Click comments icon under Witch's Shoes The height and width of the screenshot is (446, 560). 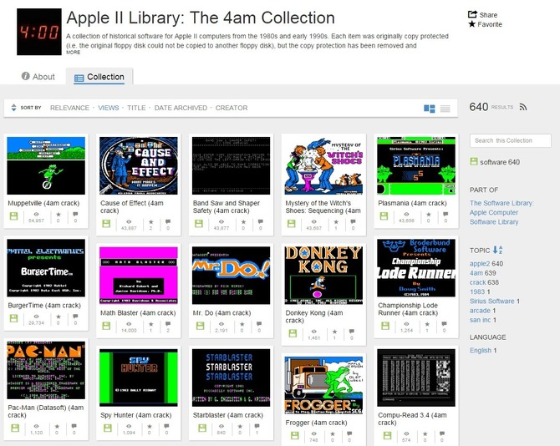(353, 221)
